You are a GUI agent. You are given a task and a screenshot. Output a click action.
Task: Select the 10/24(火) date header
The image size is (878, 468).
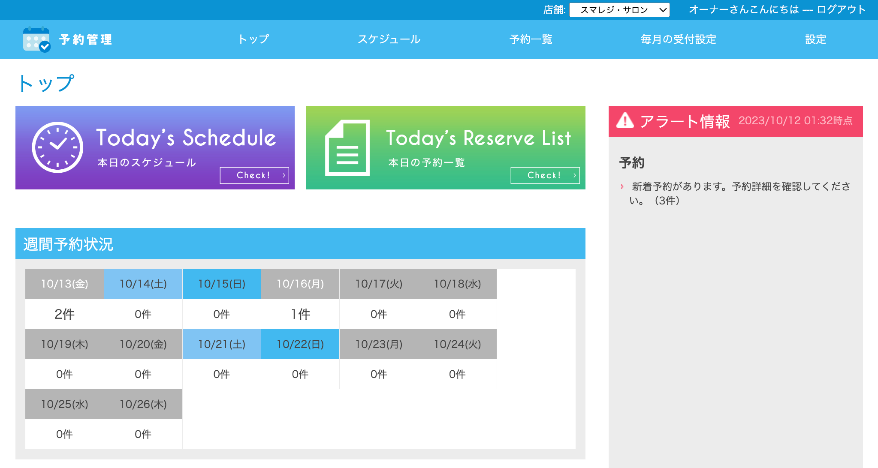tap(457, 344)
